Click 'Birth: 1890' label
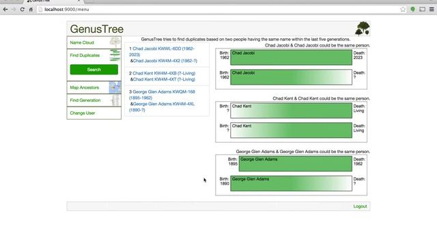Screen dimensions: 437x246 coord(224,181)
